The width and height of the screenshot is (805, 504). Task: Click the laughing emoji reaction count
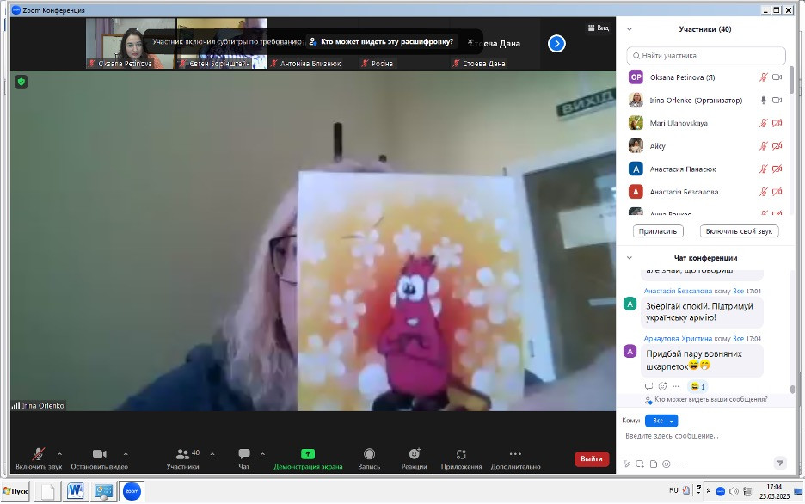click(x=697, y=386)
